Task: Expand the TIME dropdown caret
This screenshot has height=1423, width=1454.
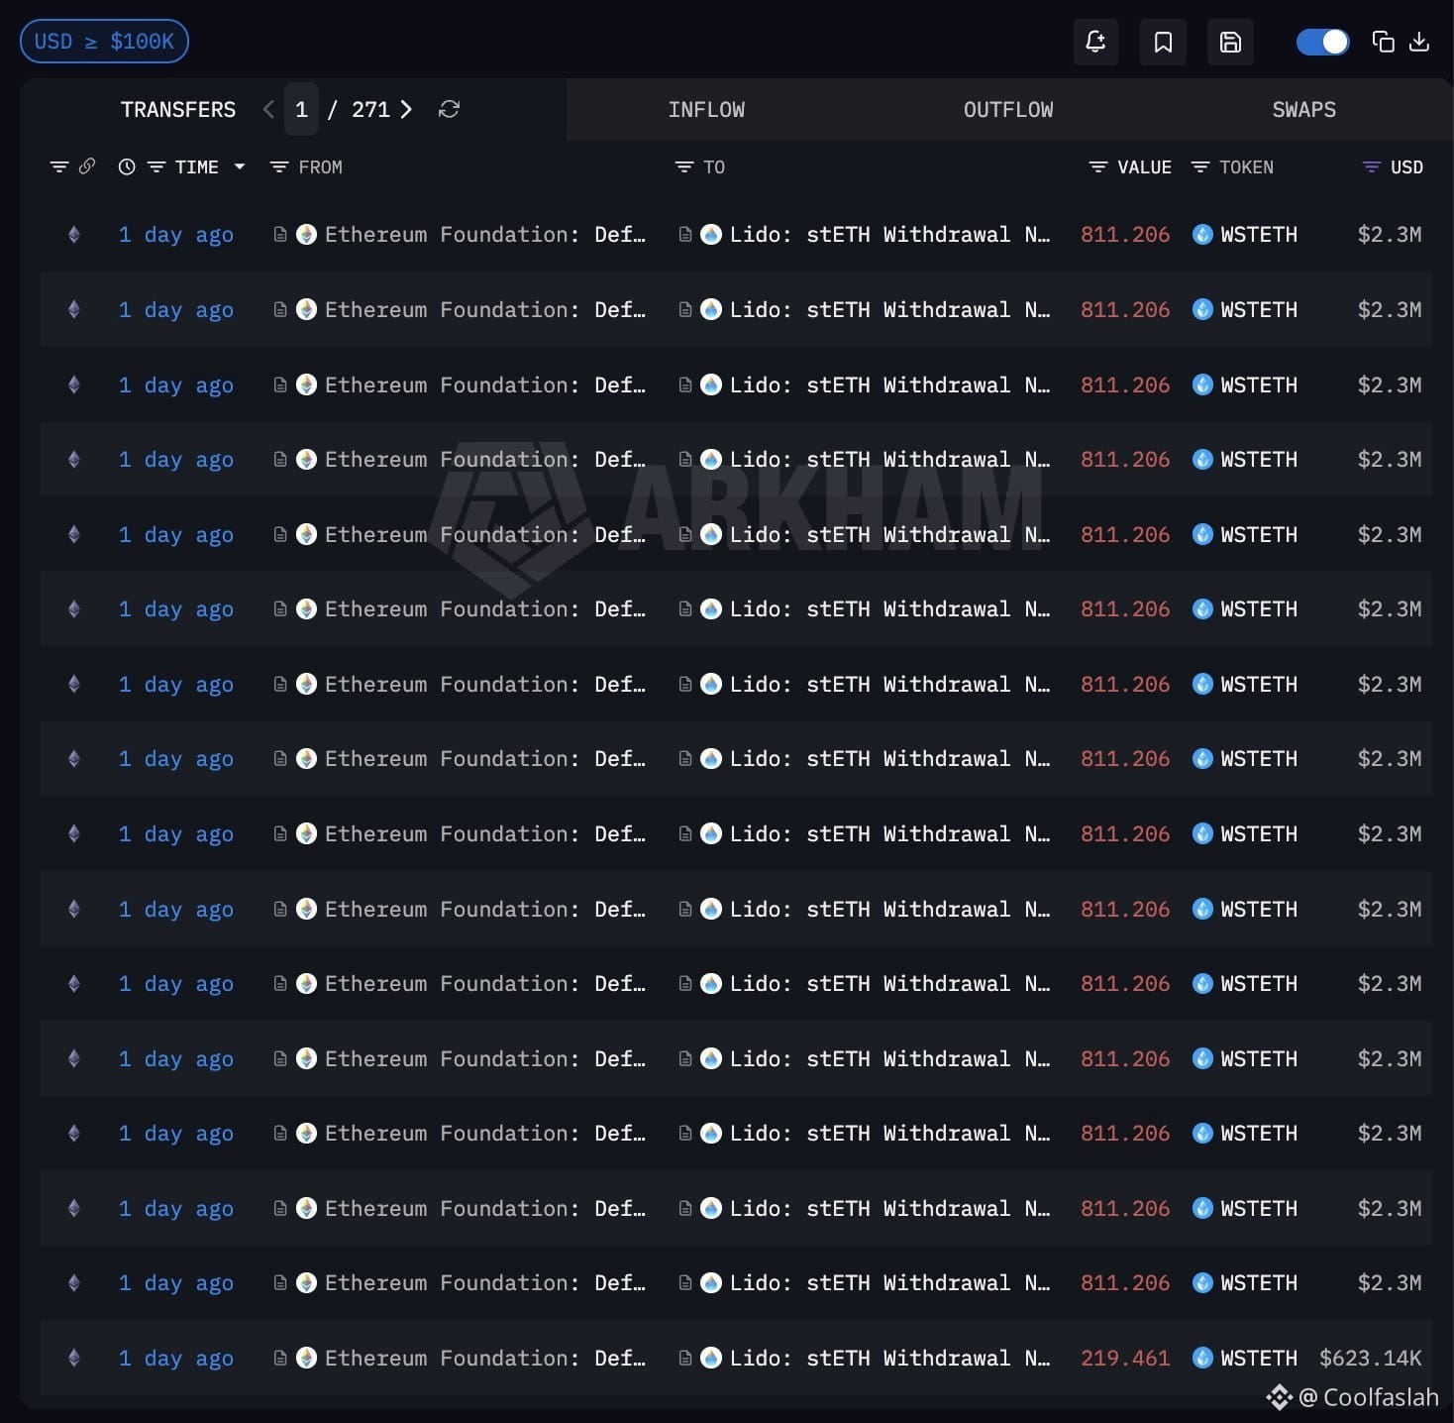Action: 240,167
